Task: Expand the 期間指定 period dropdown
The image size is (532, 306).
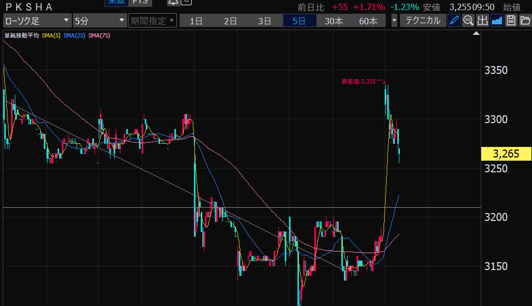Action: (x=152, y=21)
